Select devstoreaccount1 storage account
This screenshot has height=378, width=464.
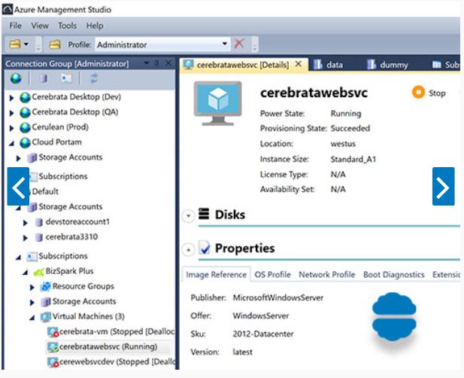(77, 221)
